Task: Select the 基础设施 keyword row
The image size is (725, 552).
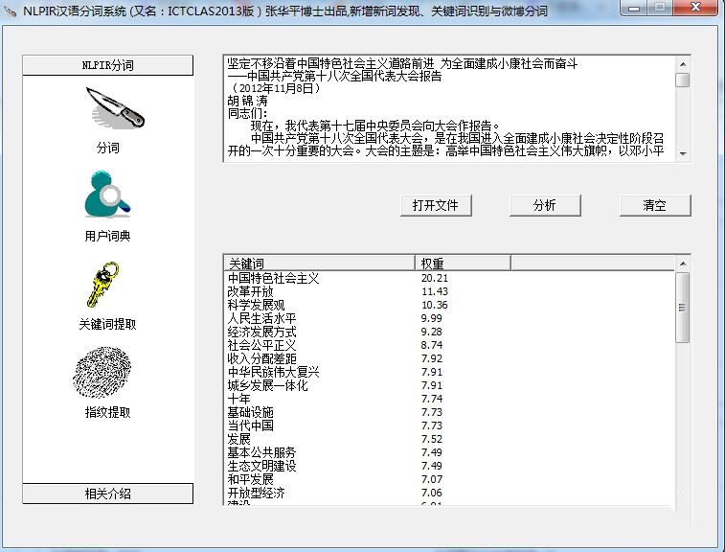Action: (x=448, y=412)
